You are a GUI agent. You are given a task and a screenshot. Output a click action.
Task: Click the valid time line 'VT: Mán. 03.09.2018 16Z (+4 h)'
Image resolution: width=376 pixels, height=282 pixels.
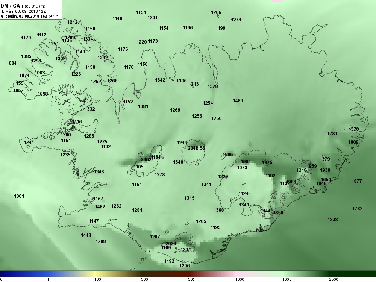point(30,16)
